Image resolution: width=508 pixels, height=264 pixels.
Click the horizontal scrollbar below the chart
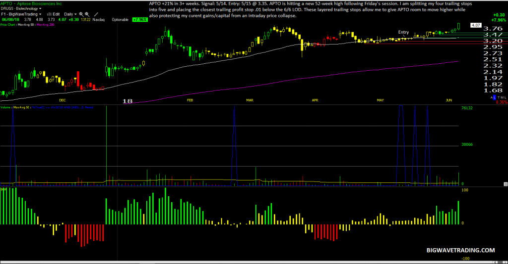[x=254, y=262]
